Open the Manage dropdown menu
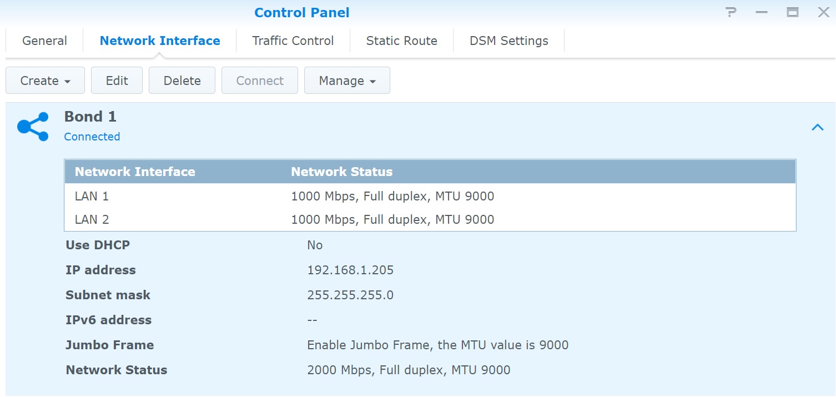The image size is (836, 397). (x=347, y=81)
